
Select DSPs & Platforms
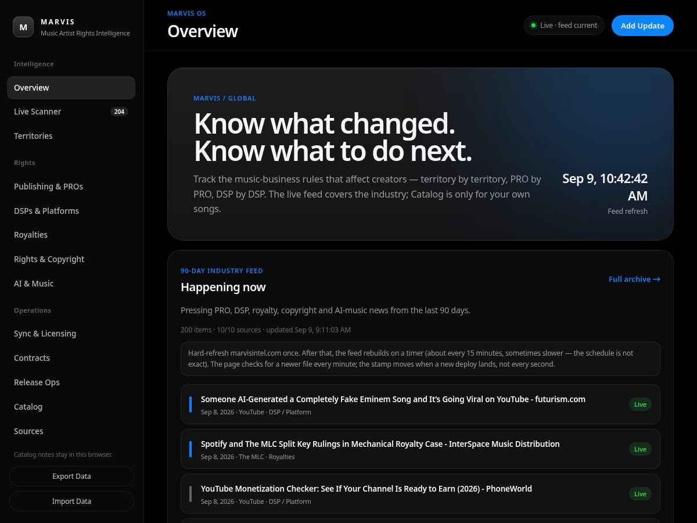click(x=71, y=211)
